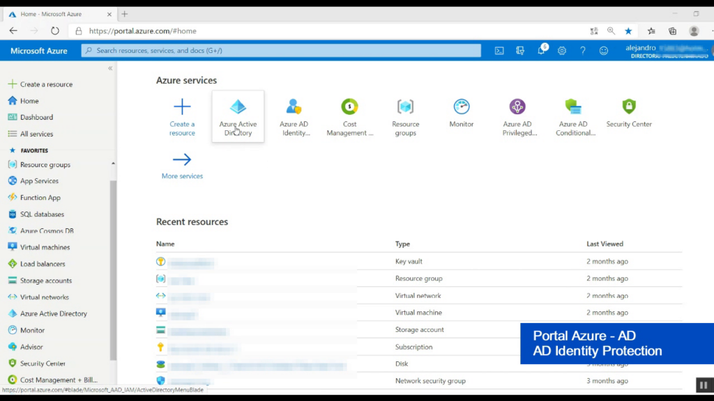This screenshot has height=401, width=714.
Task: Open Azure Active Directory service tile
Action: click(238, 116)
